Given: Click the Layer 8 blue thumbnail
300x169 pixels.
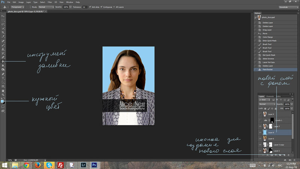Looking at the screenshot, I should (x=265, y=133).
